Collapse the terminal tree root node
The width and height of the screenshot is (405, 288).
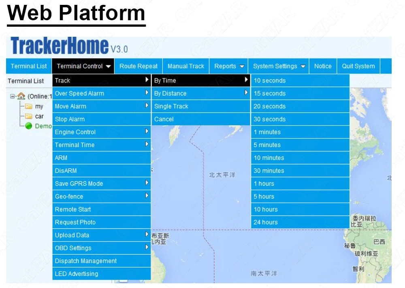point(12,96)
